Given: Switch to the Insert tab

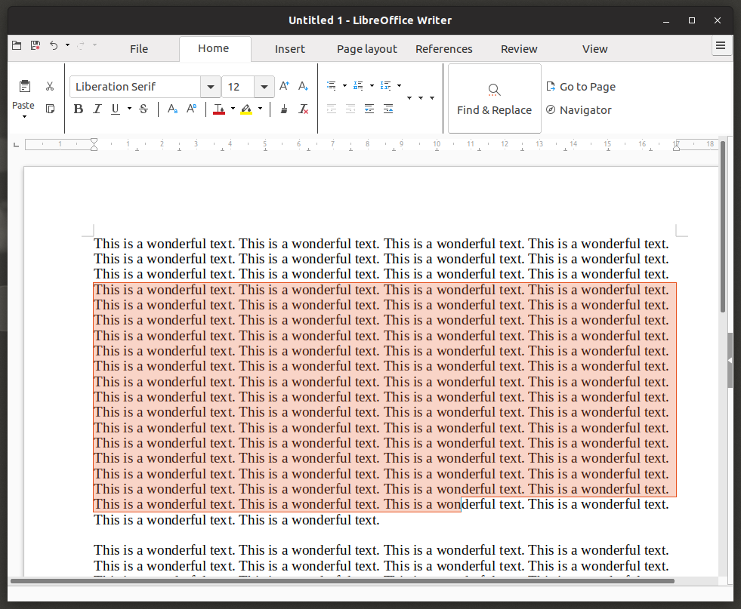Looking at the screenshot, I should [290, 49].
